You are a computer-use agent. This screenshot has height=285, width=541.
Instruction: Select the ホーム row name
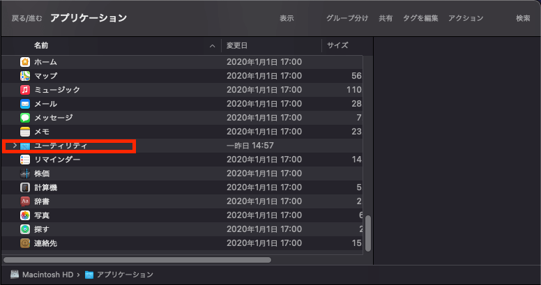pyautogui.click(x=45, y=62)
